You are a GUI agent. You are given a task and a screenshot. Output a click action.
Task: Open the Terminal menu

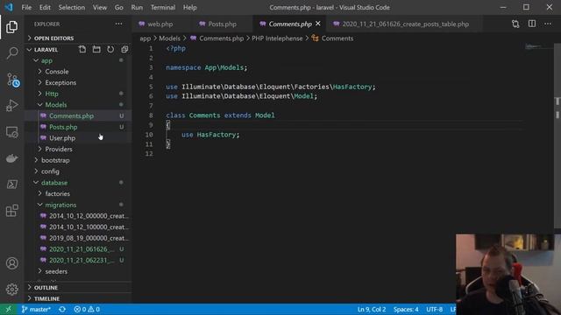163,7
